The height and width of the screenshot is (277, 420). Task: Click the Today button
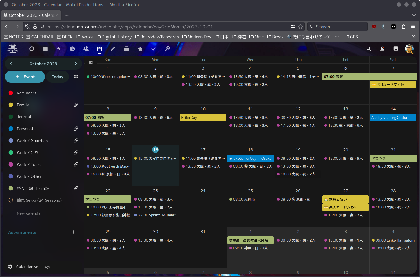click(57, 77)
